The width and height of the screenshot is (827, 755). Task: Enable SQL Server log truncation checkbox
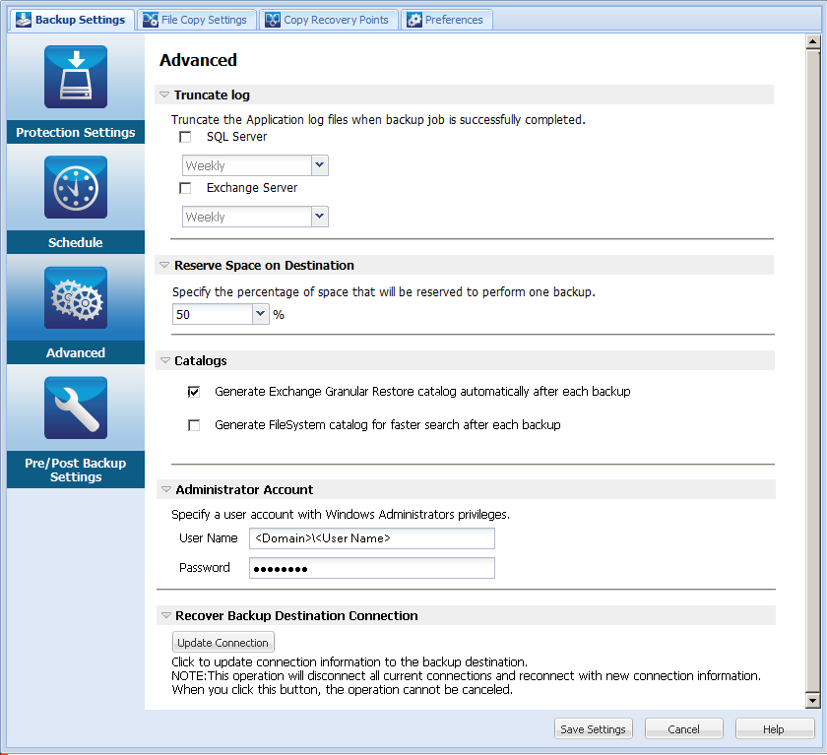coord(185,137)
